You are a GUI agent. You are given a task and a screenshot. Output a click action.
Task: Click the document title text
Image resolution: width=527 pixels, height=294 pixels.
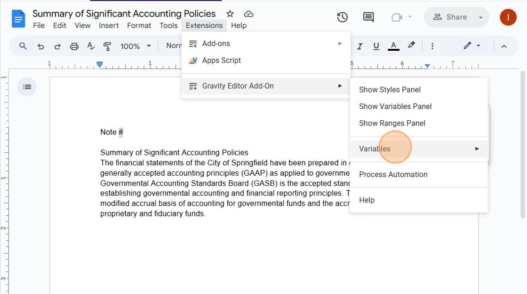coord(124,14)
